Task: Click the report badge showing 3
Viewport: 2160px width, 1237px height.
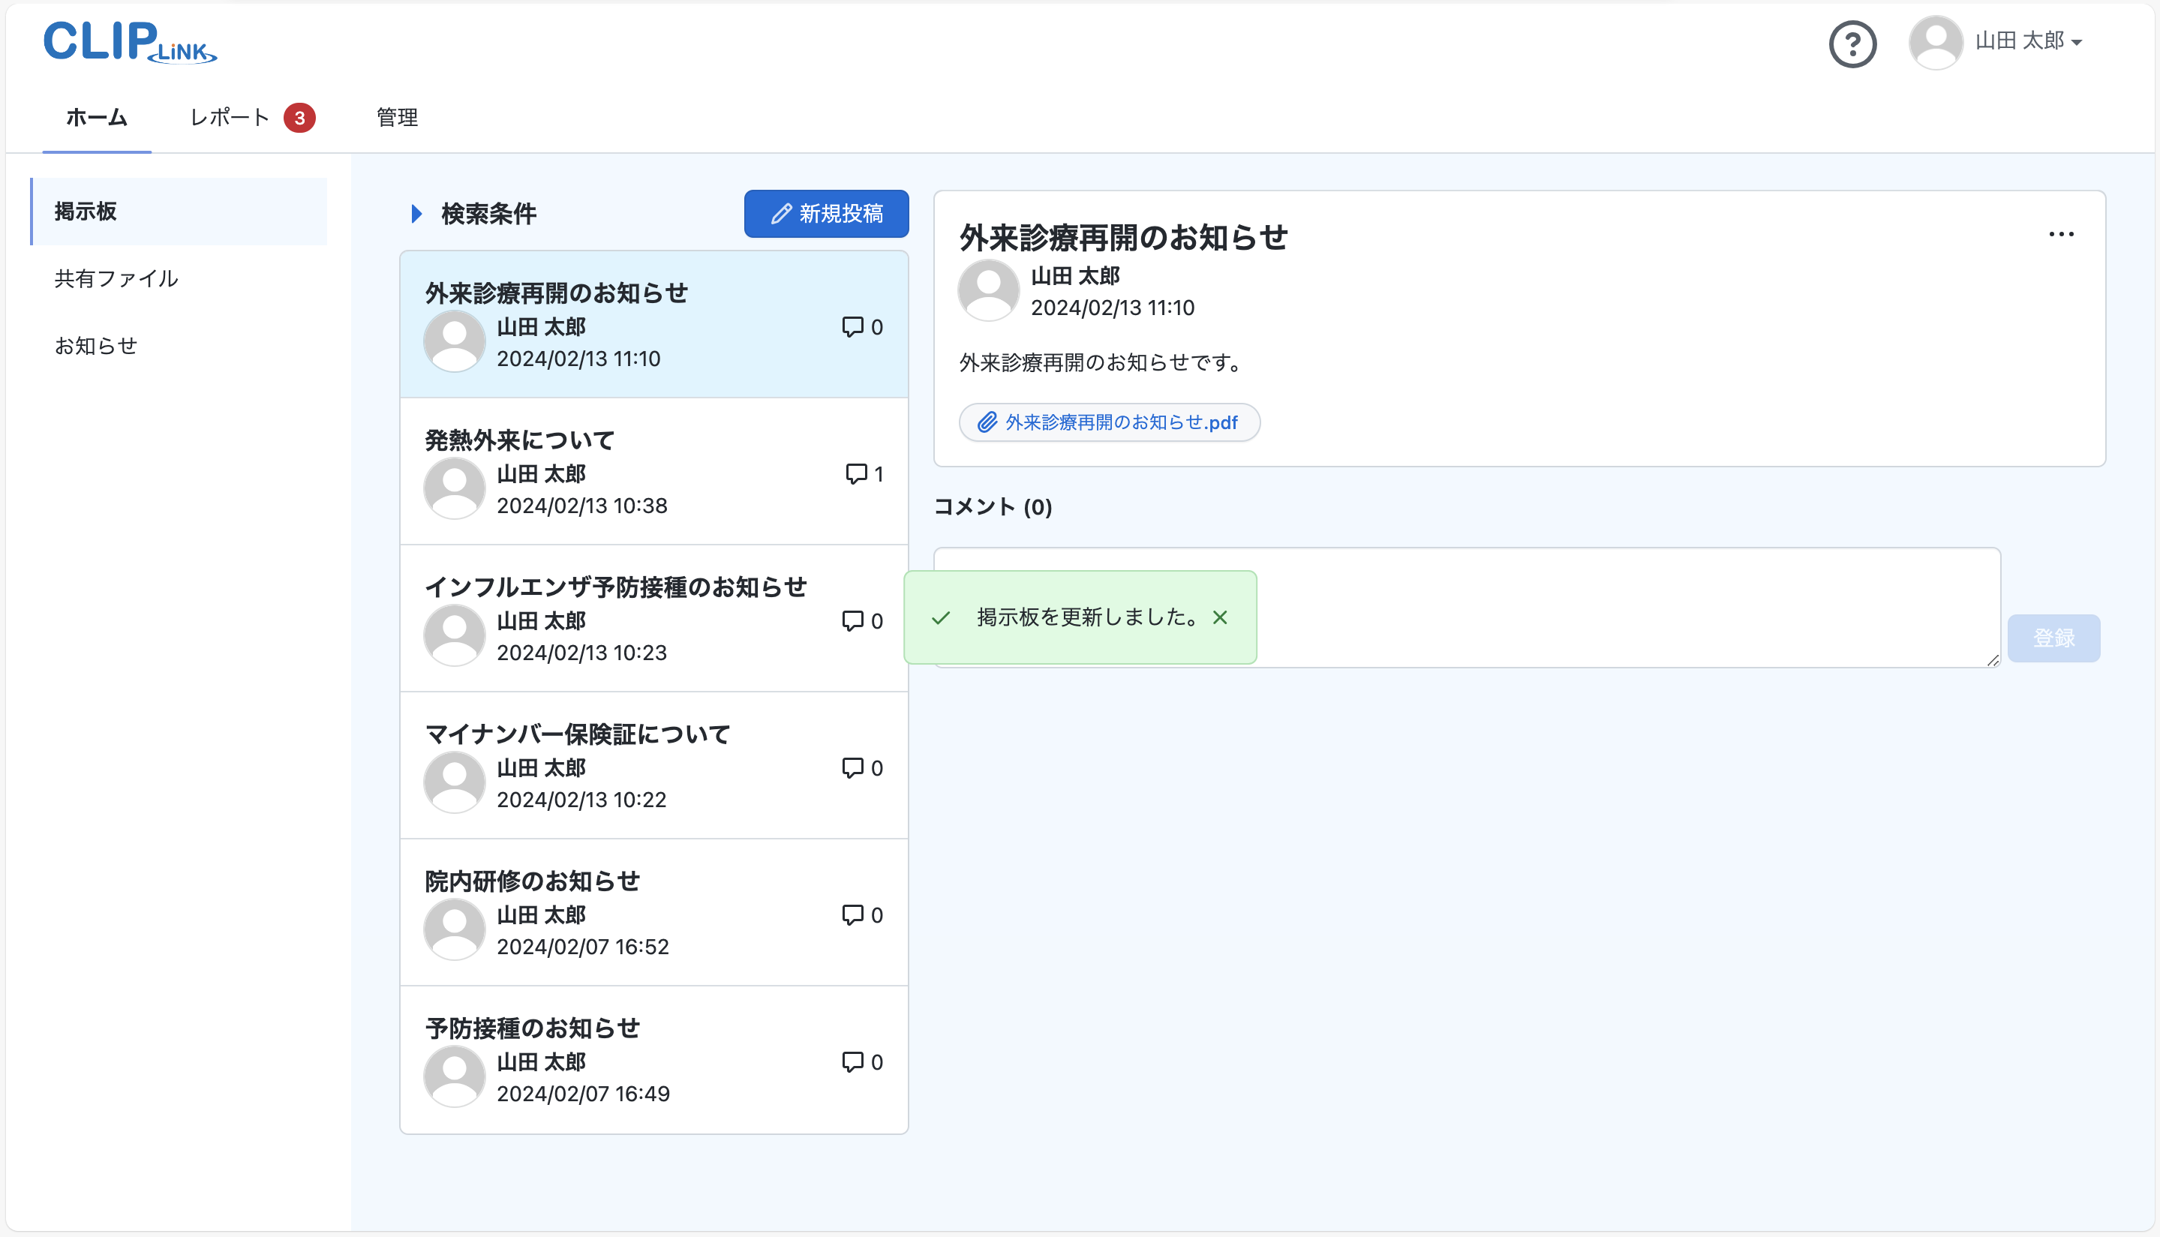Action: click(299, 118)
